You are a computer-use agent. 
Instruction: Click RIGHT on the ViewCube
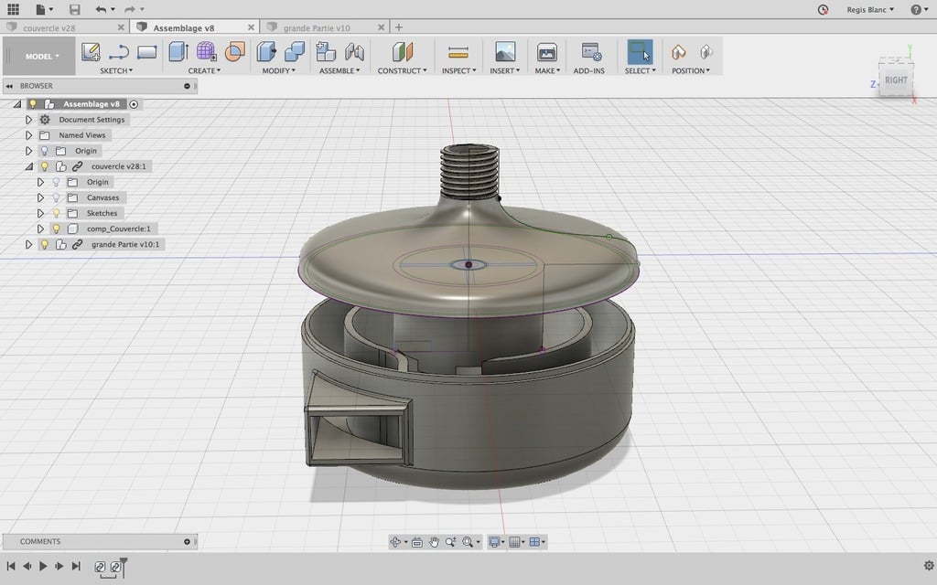(897, 78)
